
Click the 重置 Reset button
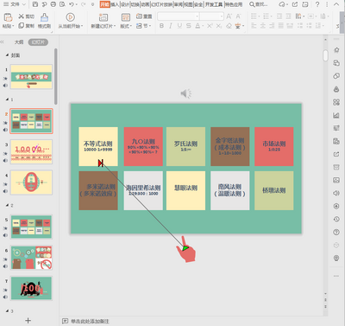(x=144, y=16)
